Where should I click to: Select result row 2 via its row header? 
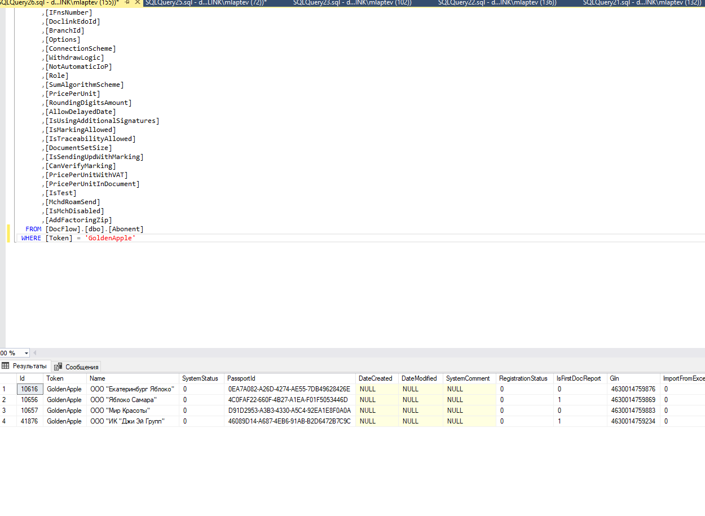8,400
